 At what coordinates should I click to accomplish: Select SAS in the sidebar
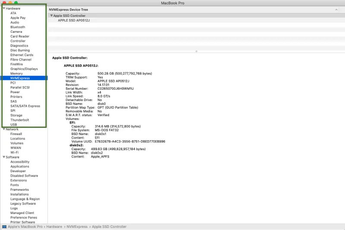13,101
